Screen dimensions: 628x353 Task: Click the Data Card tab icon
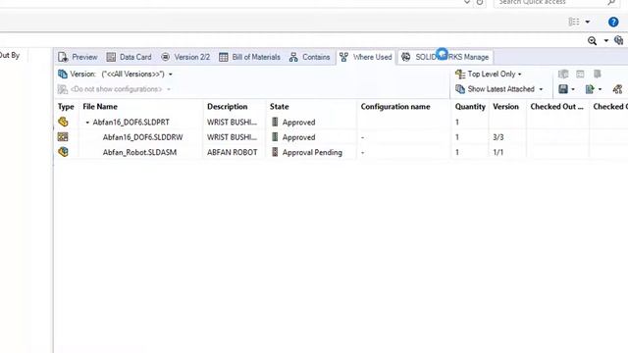click(x=111, y=57)
